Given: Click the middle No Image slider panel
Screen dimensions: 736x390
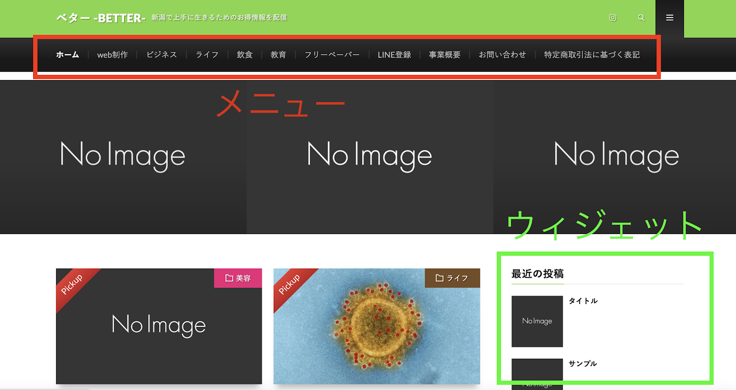Looking at the screenshot, I should click(x=370, y=157).
